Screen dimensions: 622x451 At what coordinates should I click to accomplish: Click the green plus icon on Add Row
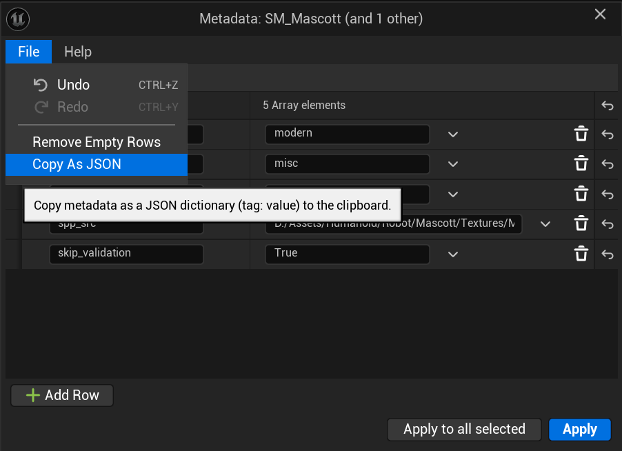(x=33, y=395)
